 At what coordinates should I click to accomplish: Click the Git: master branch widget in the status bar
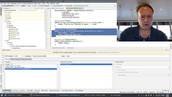click(160, 92)
